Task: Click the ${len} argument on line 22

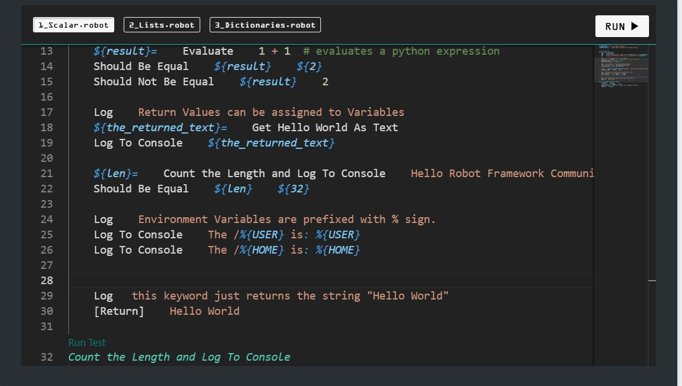Action: 233,189
